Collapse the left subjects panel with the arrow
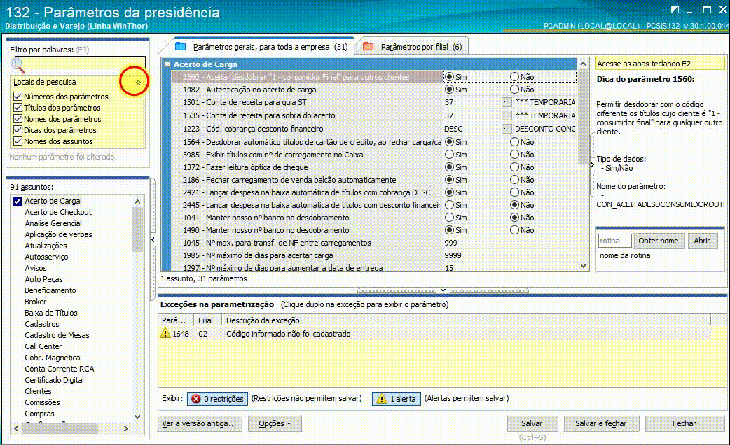The height and width of the screenshot is (445, 730). [x=153, y=239]
